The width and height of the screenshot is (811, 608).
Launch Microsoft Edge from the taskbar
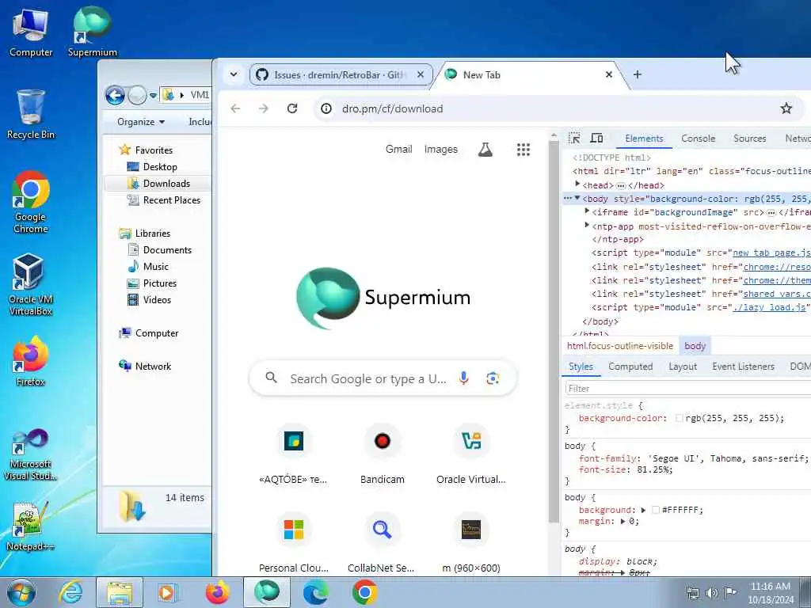point(315,592)
